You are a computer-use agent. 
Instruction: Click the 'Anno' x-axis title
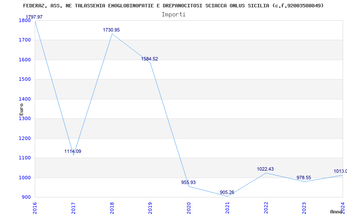click(336, 212)
